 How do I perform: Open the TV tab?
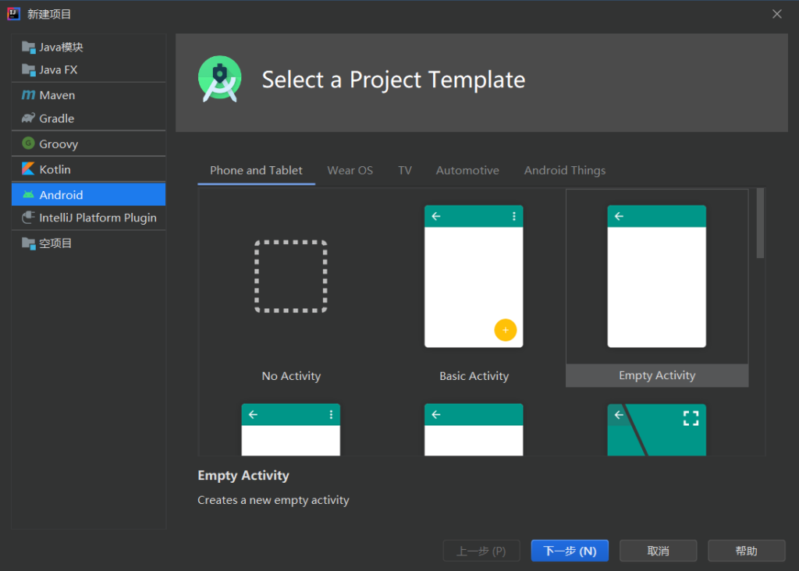pos(405,171)
